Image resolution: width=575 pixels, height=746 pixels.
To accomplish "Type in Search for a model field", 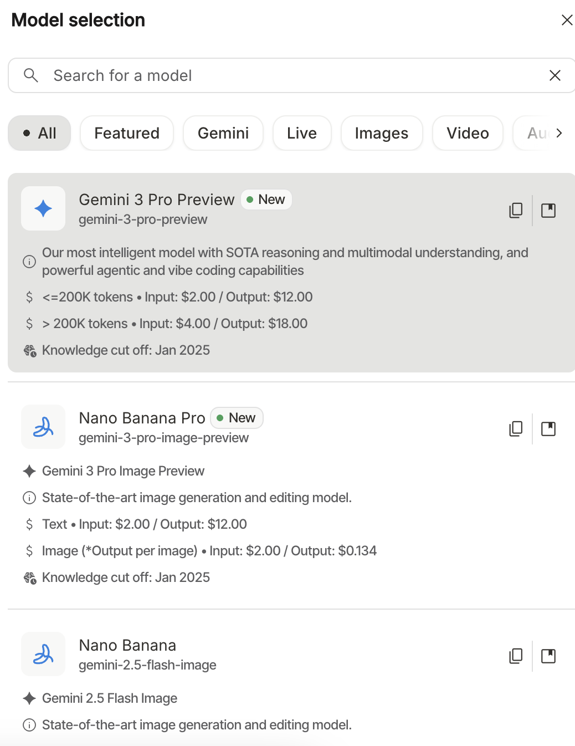I will [277, 75].
